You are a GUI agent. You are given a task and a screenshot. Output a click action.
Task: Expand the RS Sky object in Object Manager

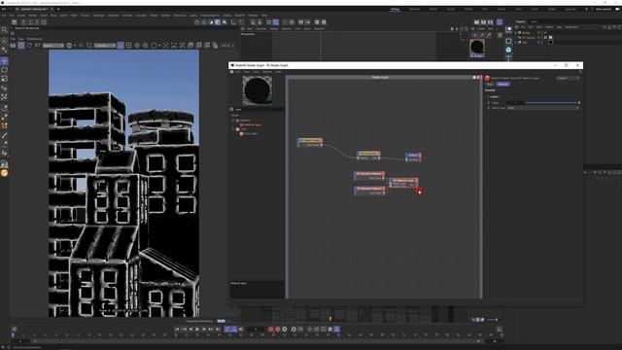(x=516, y=33)
